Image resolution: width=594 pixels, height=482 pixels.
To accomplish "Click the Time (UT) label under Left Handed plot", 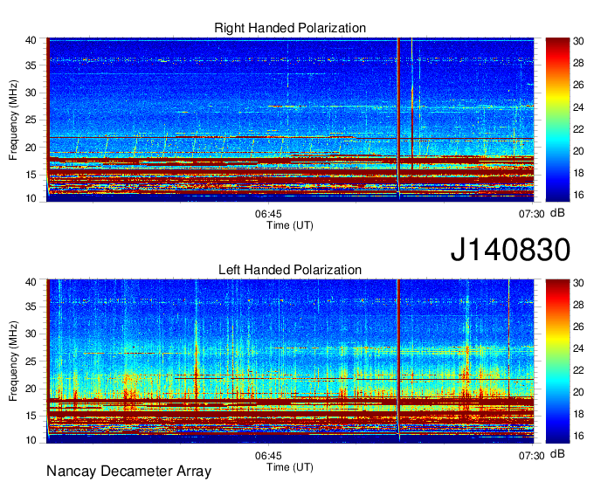I will click(290, 467).
